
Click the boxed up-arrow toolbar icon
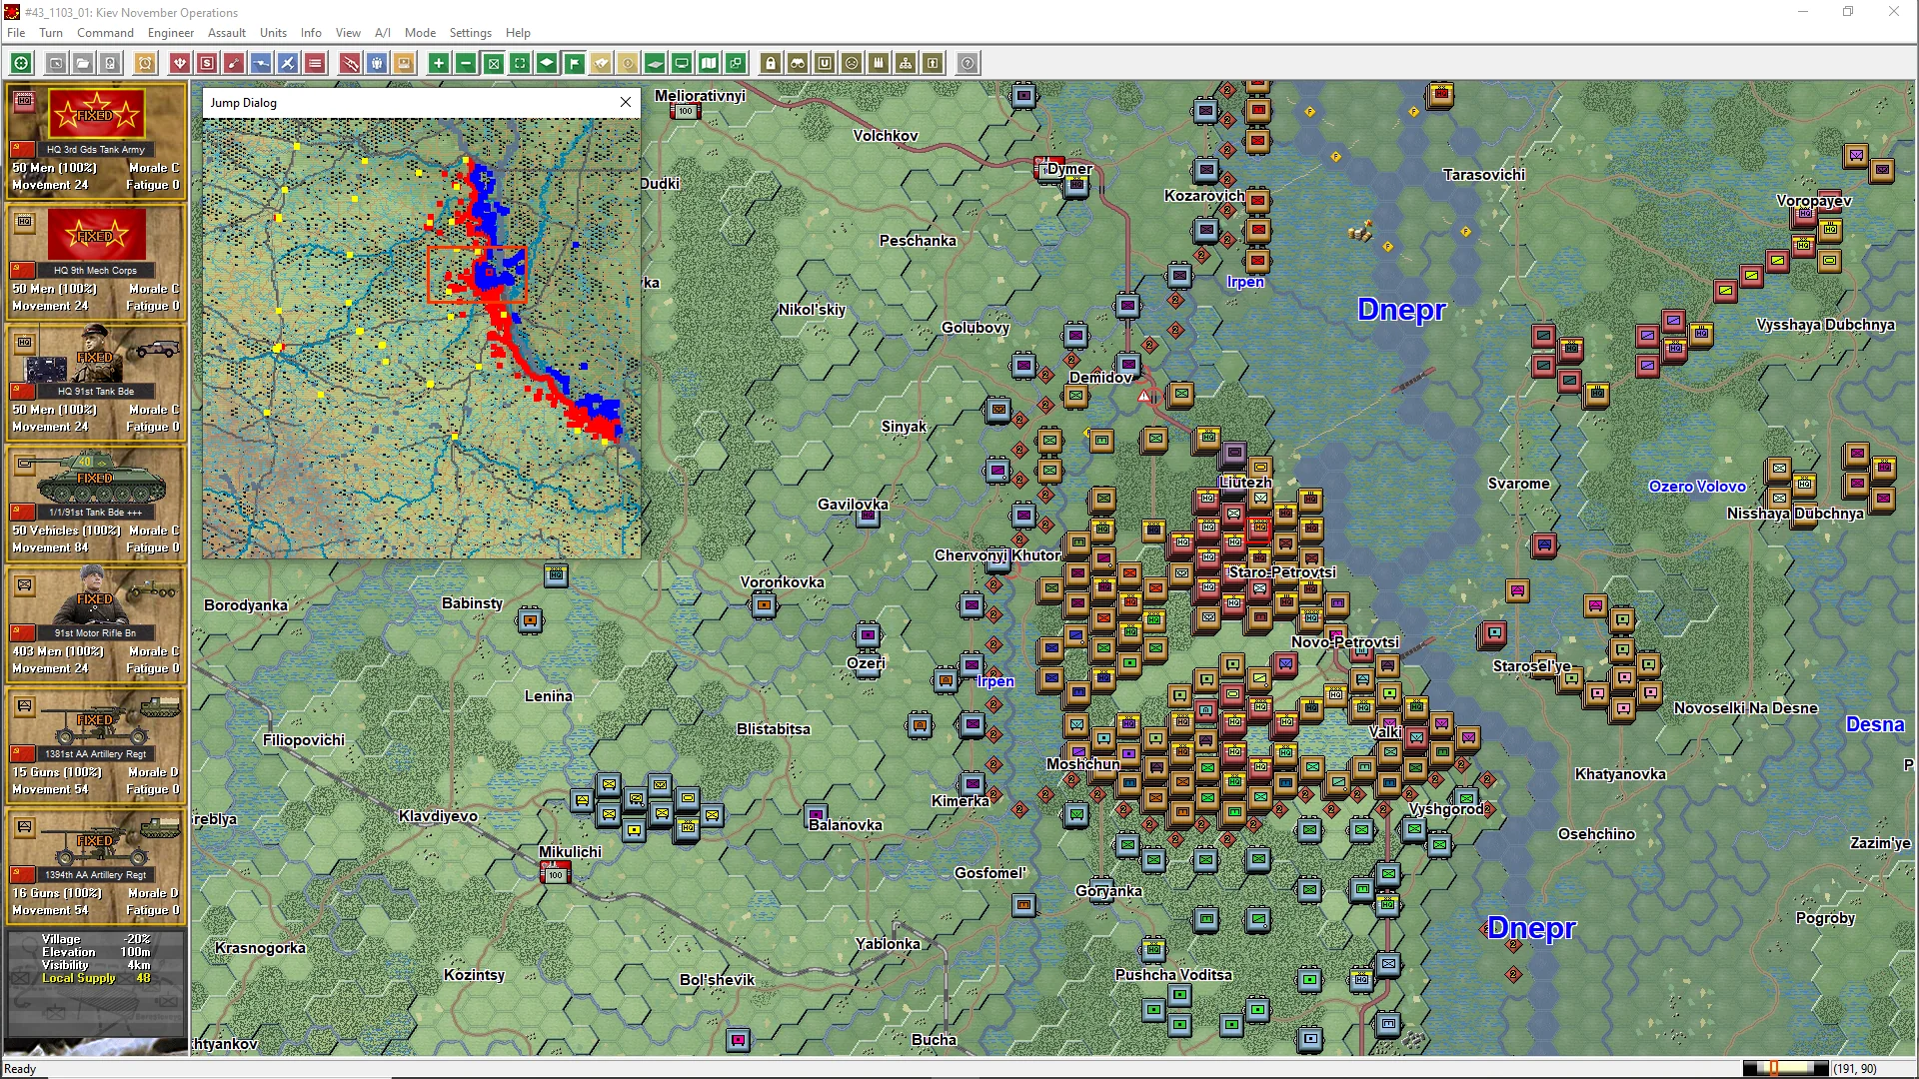[933, 63]
